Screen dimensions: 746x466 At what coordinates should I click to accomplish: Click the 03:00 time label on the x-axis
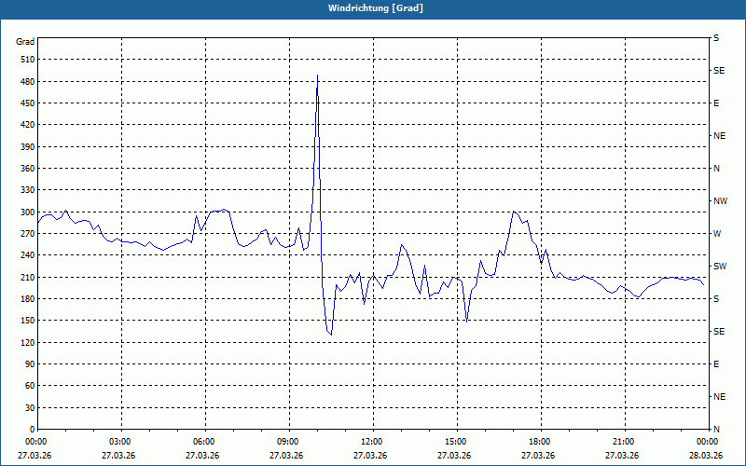120,442
